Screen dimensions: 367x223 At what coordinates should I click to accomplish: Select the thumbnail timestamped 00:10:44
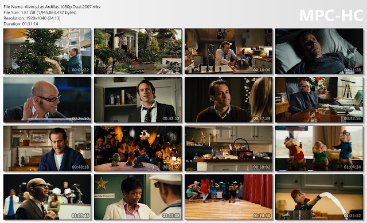click(138, 51)
